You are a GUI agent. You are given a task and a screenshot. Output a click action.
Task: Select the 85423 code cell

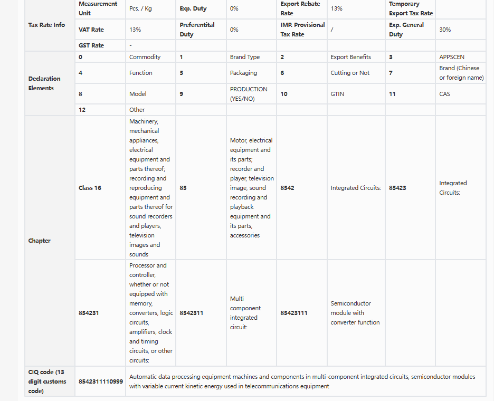[410, 188]
